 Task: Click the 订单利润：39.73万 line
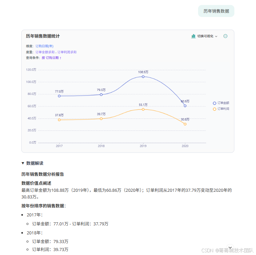click(x=50, y=249)
